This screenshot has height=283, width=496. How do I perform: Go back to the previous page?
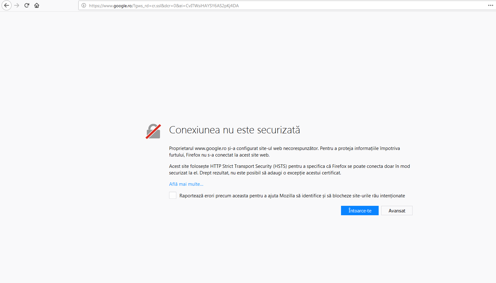tap(7, 5)
